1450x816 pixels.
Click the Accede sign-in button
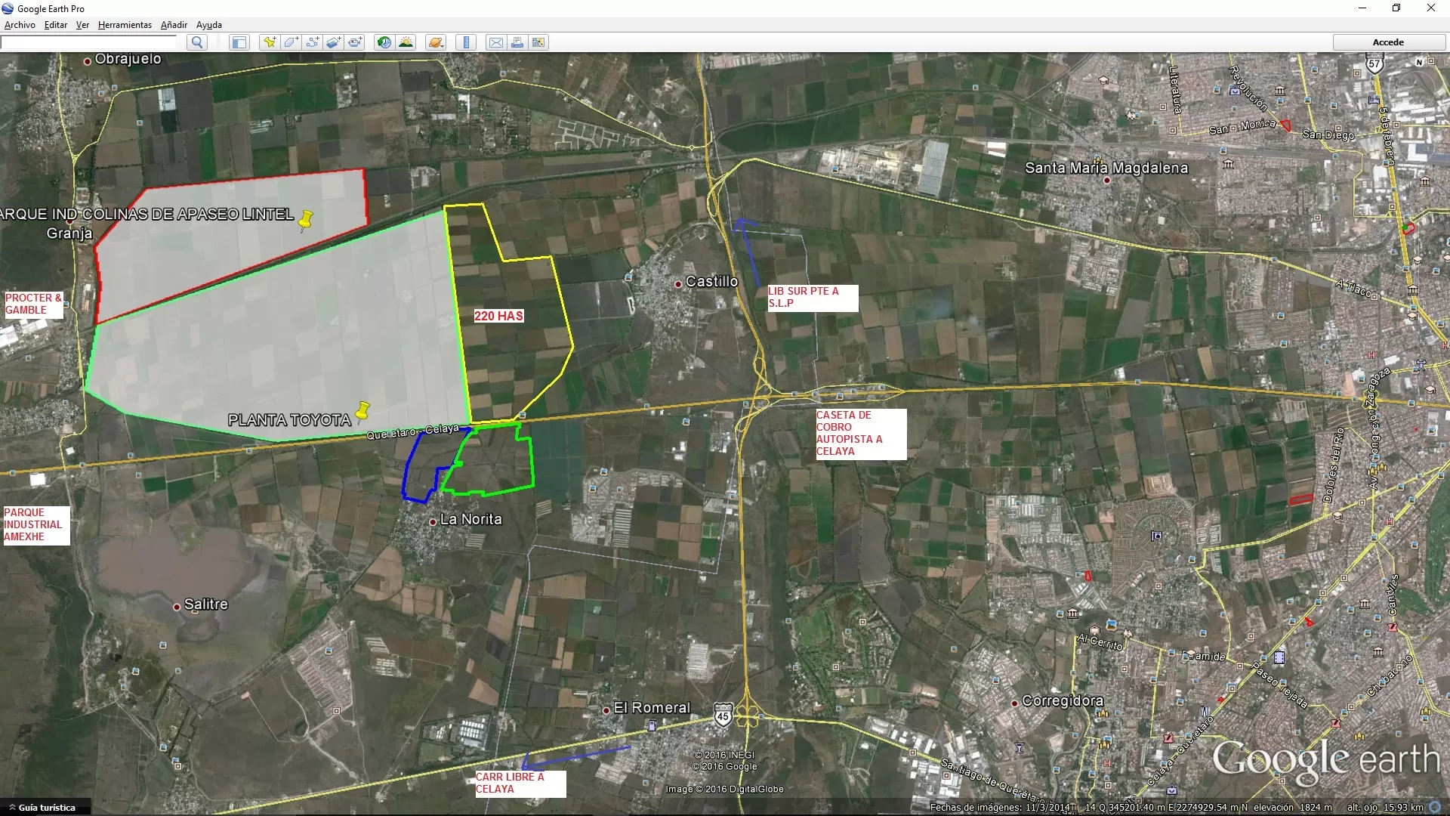point(1388,42)
